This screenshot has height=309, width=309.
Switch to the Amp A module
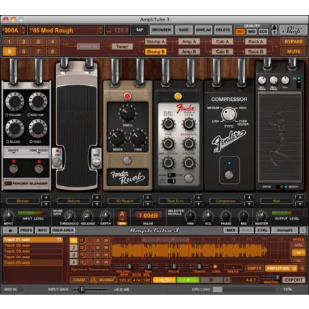[x=189, y=42]
